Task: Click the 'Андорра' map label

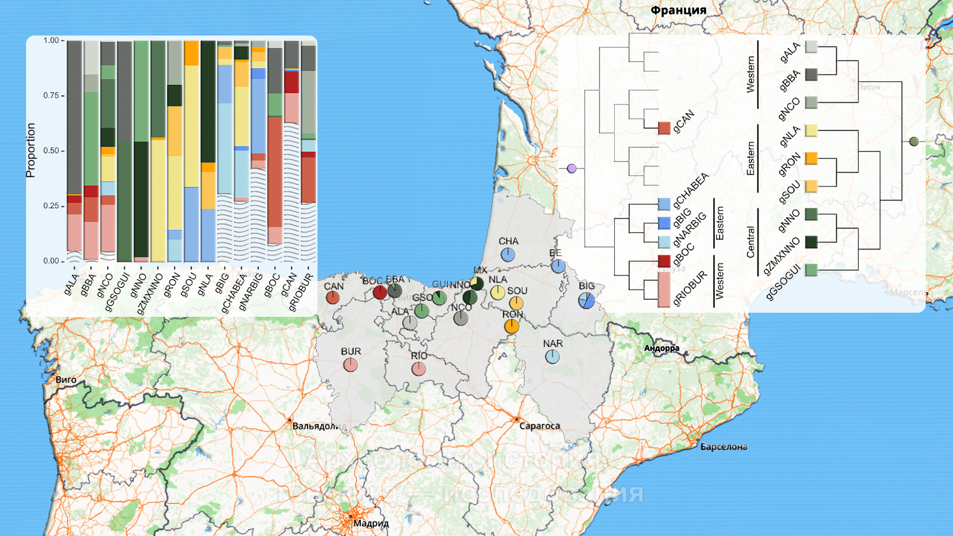Action: (662, 348)
